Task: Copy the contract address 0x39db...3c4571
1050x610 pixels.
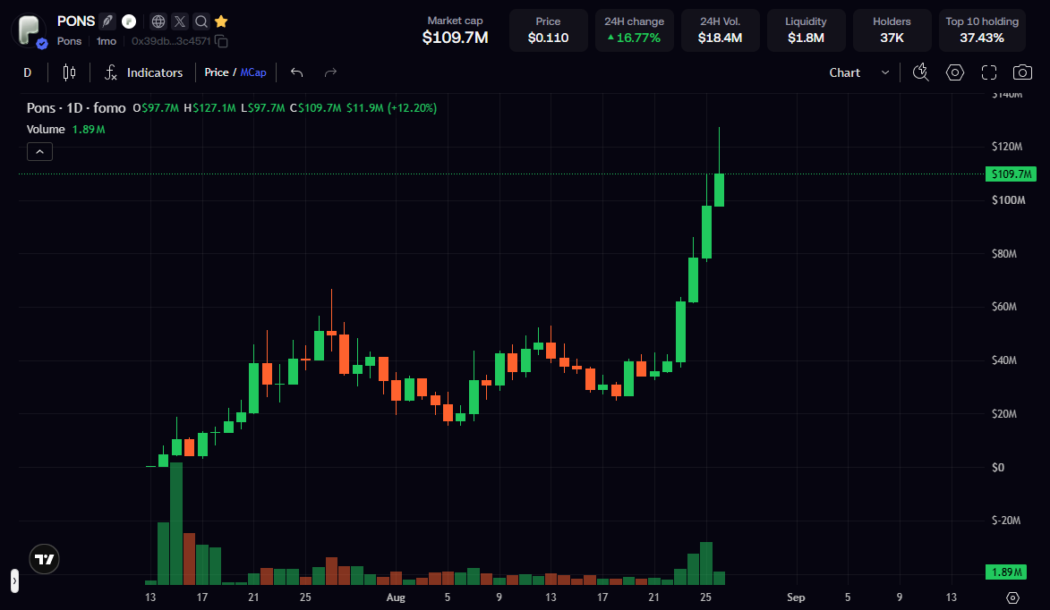Action: tap(222, 41)
